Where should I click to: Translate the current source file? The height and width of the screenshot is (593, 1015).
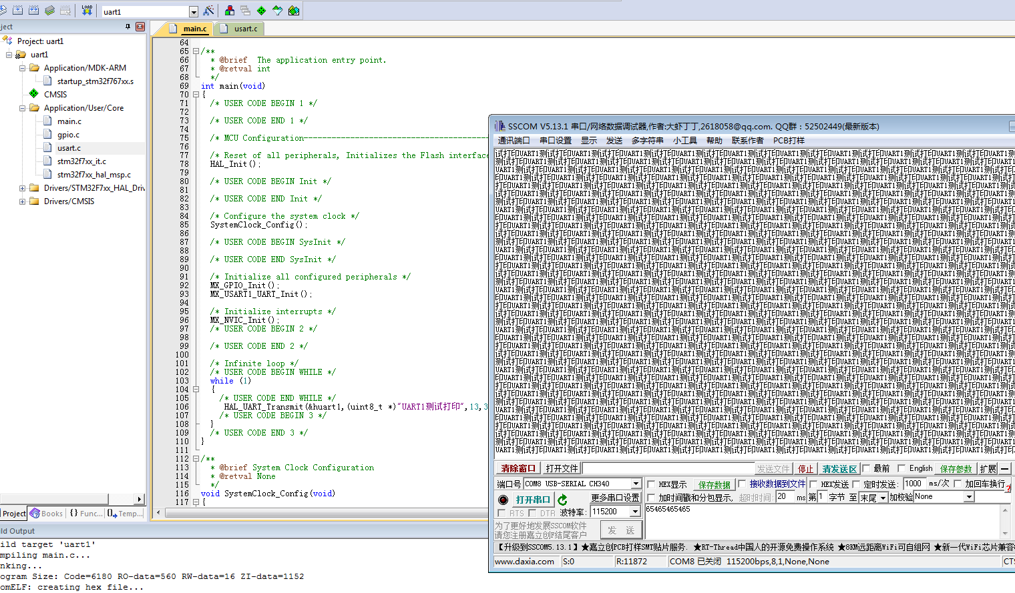4,11
